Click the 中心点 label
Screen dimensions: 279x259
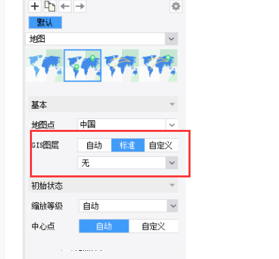[43, 226]
